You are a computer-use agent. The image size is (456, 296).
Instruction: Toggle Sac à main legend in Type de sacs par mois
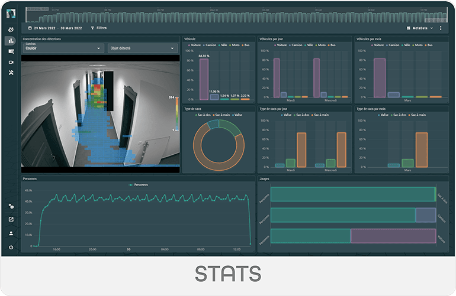417,115
